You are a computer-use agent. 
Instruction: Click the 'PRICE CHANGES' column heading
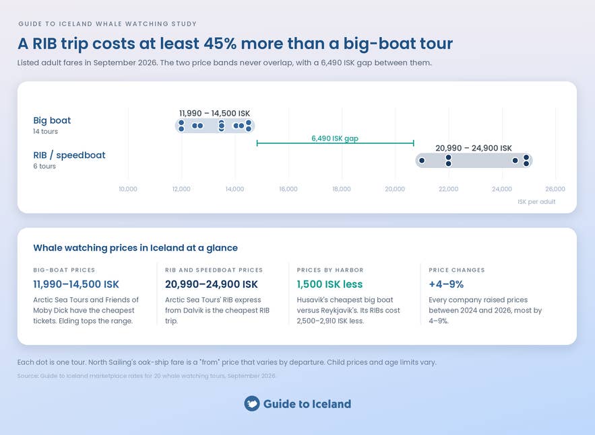tap(457, 270)
